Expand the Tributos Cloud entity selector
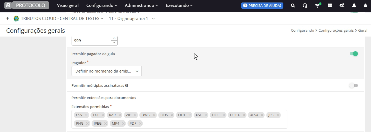Screen dimensions: 371x132 tap(58, 19)
